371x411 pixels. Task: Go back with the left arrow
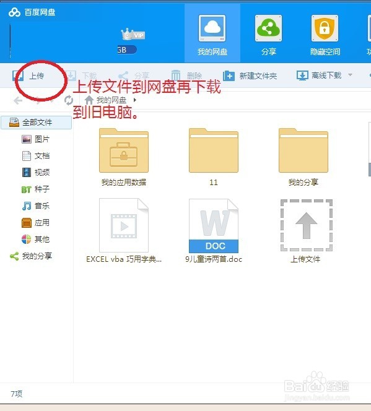click(x=18, y=101)
